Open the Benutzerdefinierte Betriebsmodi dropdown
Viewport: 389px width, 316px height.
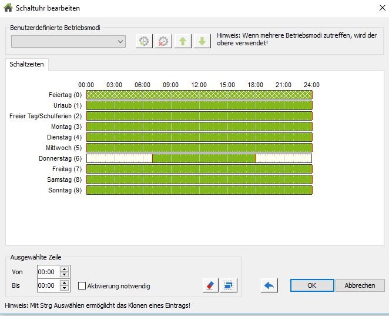(68, 42)
